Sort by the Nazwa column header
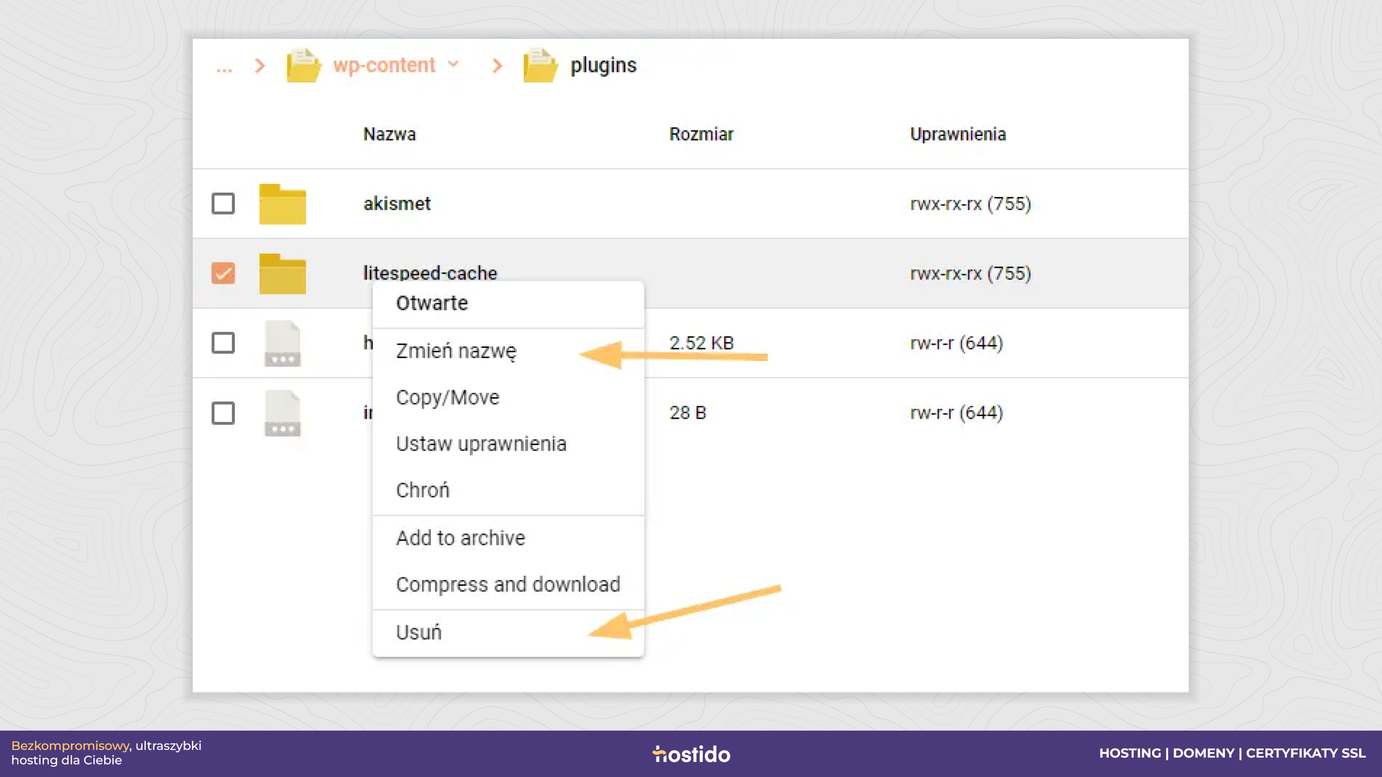1382x777 pixels. point(389,134)
